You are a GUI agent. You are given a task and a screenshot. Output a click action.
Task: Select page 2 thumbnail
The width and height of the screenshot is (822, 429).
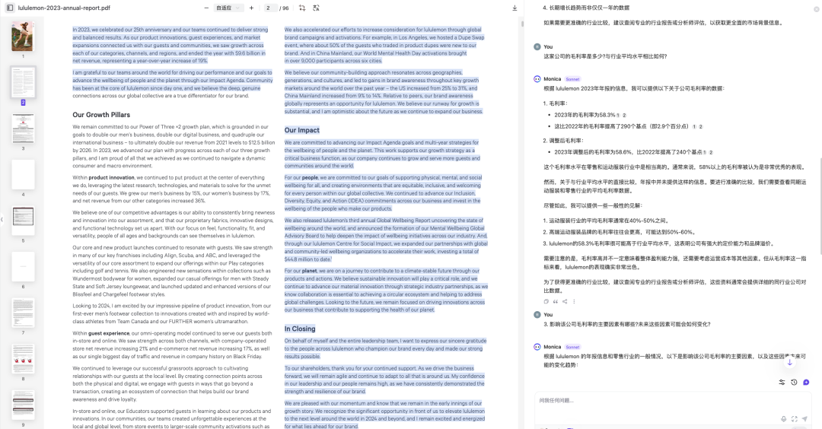tap(23, 82)
